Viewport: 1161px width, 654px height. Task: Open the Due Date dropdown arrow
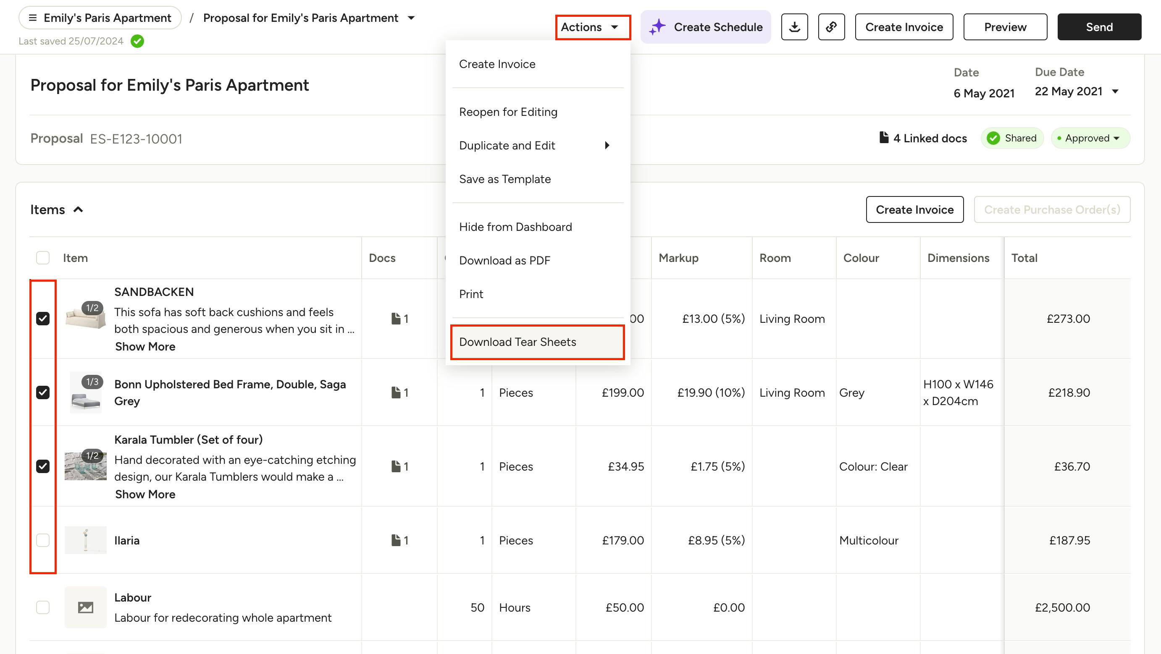[1115, 92]
